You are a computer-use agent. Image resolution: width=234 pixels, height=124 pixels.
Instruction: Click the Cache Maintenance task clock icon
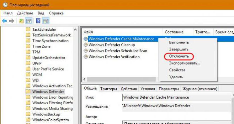tap(86, 39)
